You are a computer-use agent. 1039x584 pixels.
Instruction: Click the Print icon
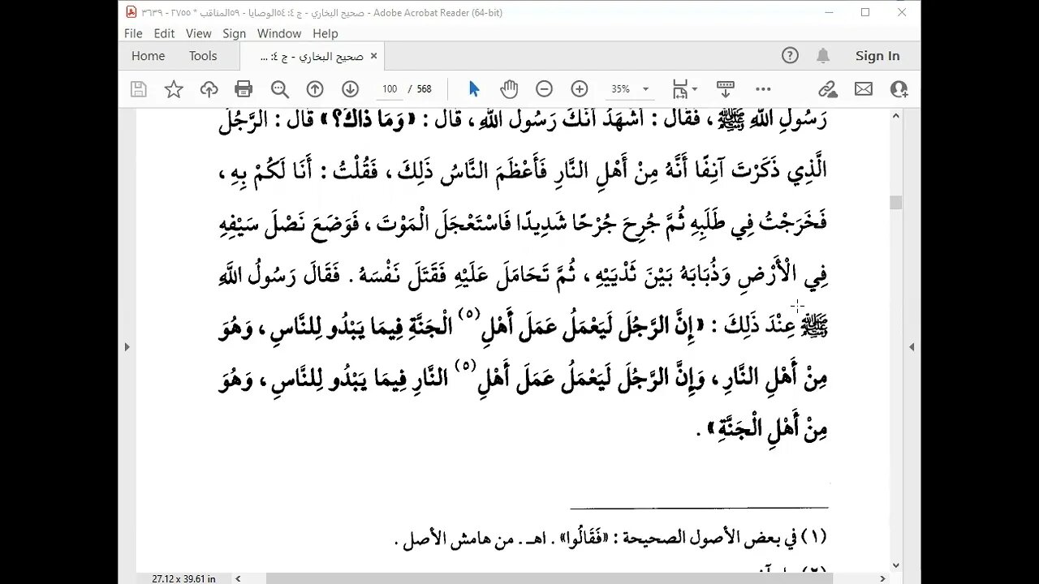[x=244, y=89]
